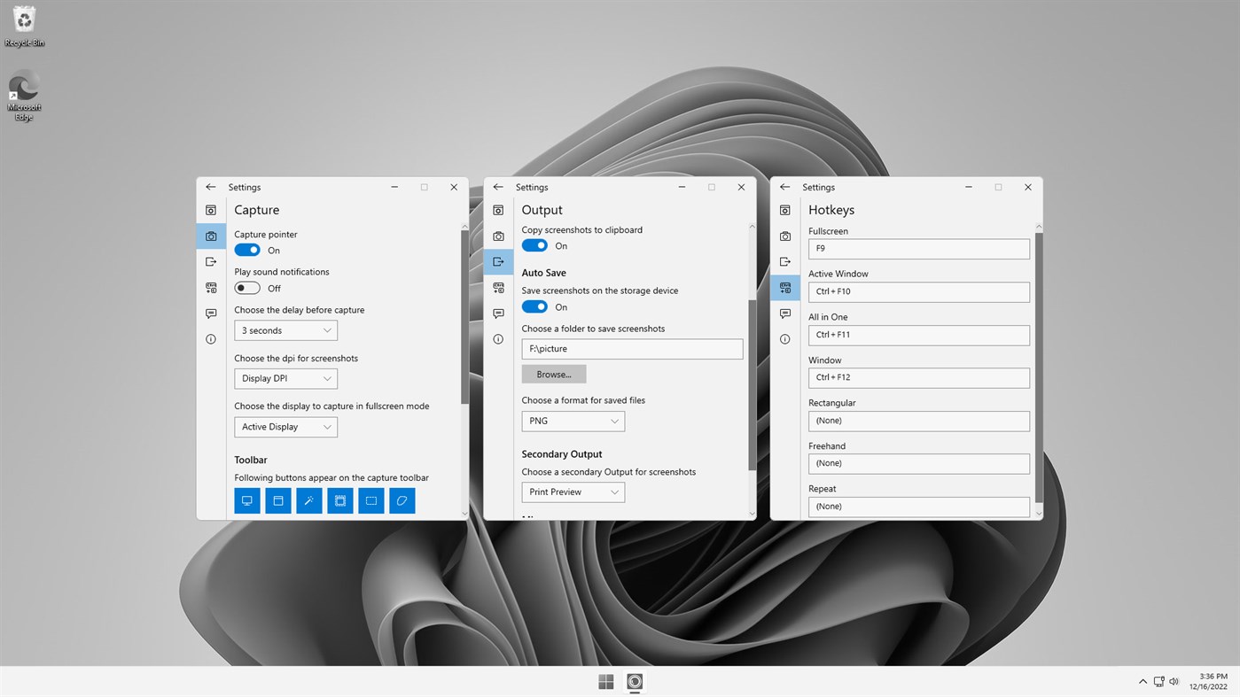The image size is (1240, 697).
Task: Open the Capture settings via camera sidebar icon
Action: coord(210,236)
